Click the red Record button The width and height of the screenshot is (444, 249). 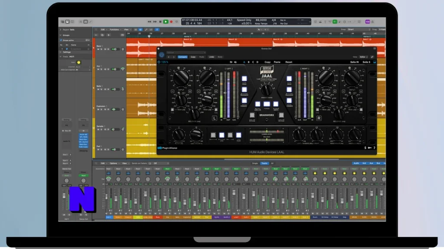point(171,22)
